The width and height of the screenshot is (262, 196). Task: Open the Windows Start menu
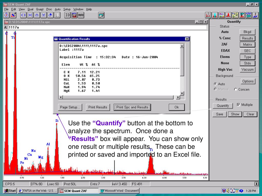click(10, 191)
